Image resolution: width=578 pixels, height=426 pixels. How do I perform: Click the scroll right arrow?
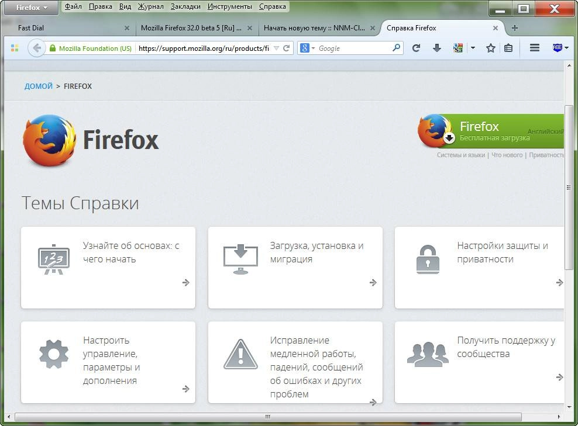click(559, 417)
